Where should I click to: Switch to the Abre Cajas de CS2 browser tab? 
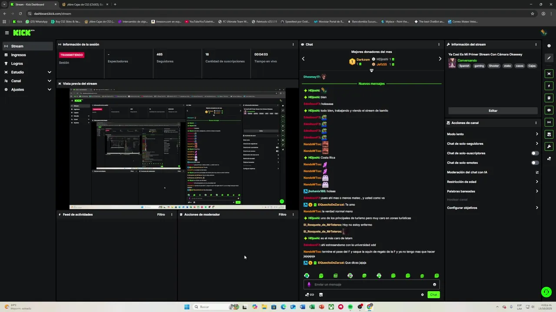[x=85, y=4]
